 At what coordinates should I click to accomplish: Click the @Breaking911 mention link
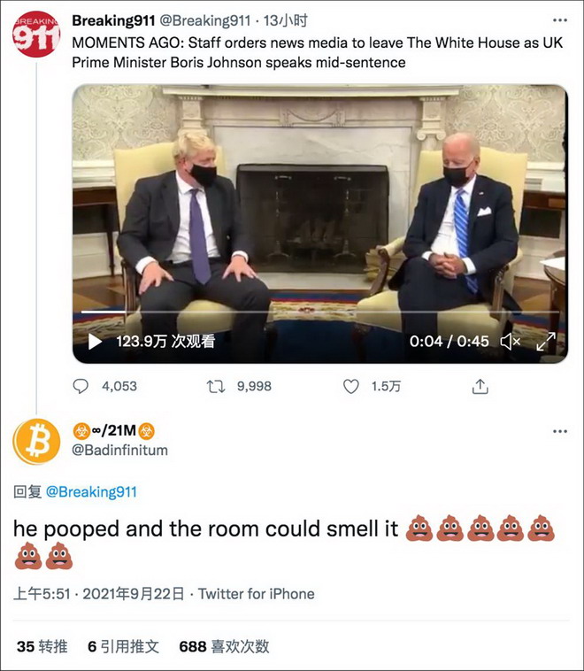click(91, 491)
